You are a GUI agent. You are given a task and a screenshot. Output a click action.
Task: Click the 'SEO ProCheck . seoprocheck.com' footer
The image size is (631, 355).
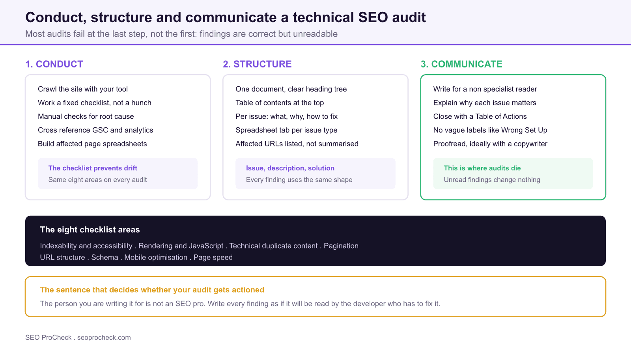pos(78,338)
